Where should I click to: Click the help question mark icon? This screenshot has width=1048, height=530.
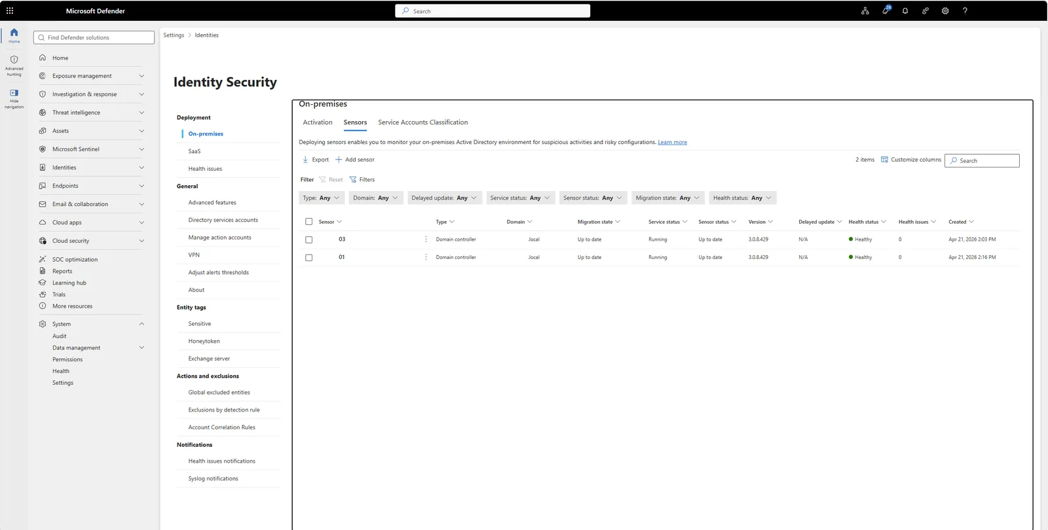(965, 10)
